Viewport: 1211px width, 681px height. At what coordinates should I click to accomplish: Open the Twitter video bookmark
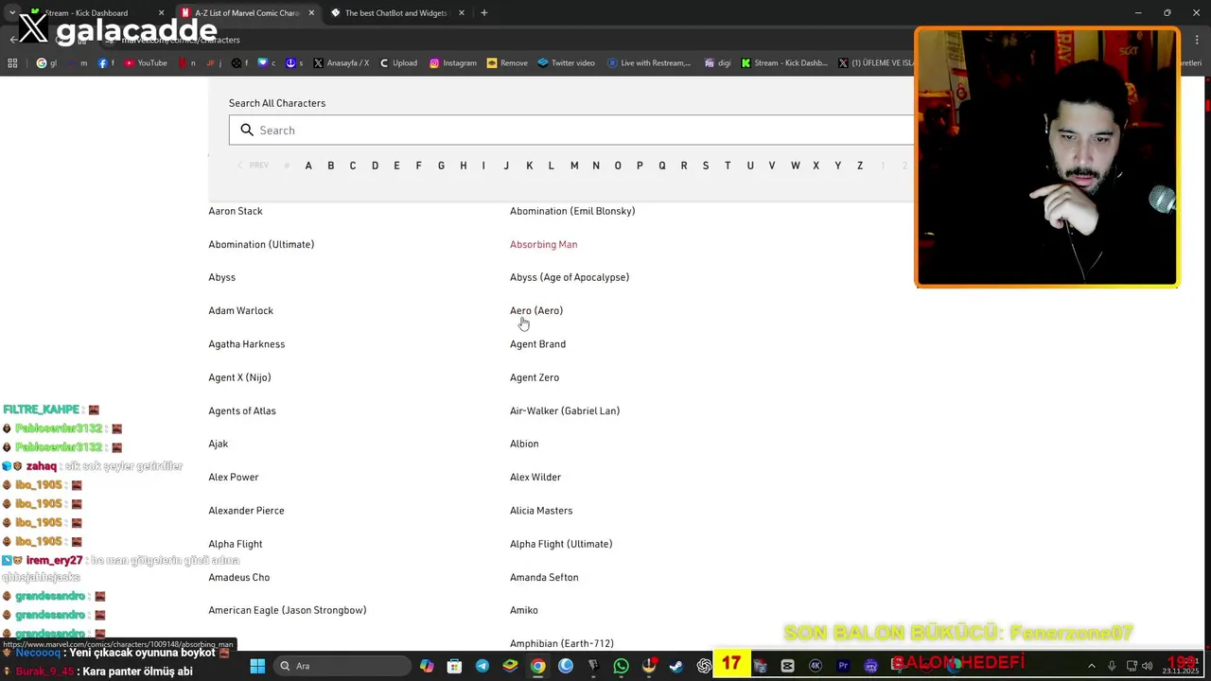point(566,63)
